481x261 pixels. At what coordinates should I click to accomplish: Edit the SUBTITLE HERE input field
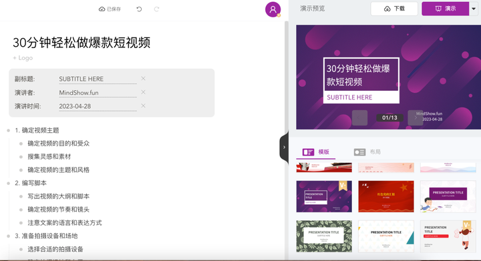(x=98, y=79)
